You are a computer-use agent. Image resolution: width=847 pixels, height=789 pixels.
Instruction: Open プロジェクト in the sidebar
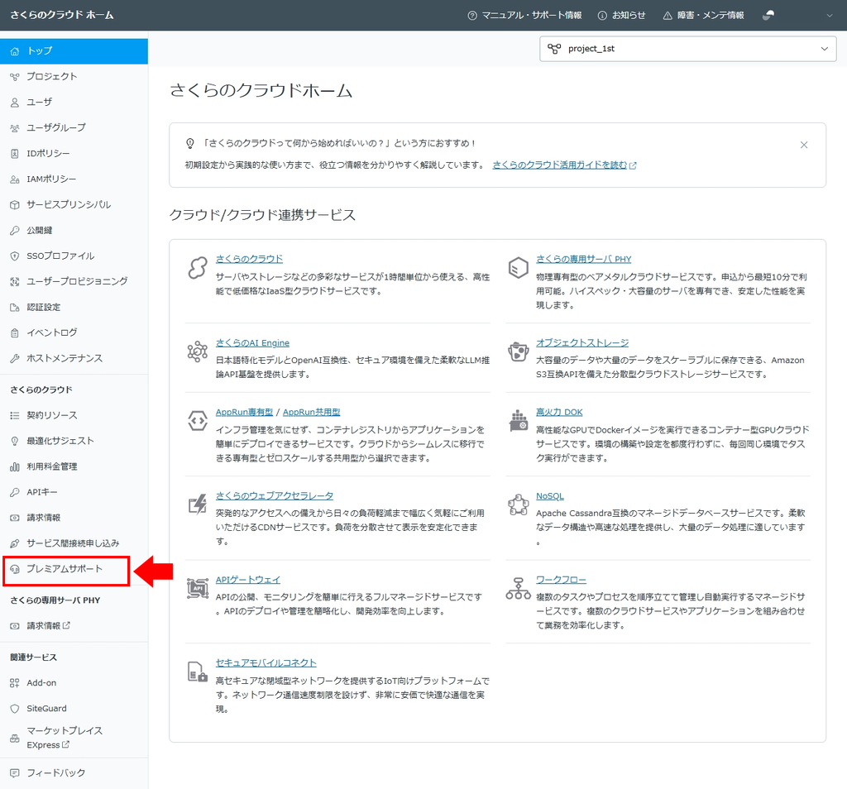click(74, 77)
